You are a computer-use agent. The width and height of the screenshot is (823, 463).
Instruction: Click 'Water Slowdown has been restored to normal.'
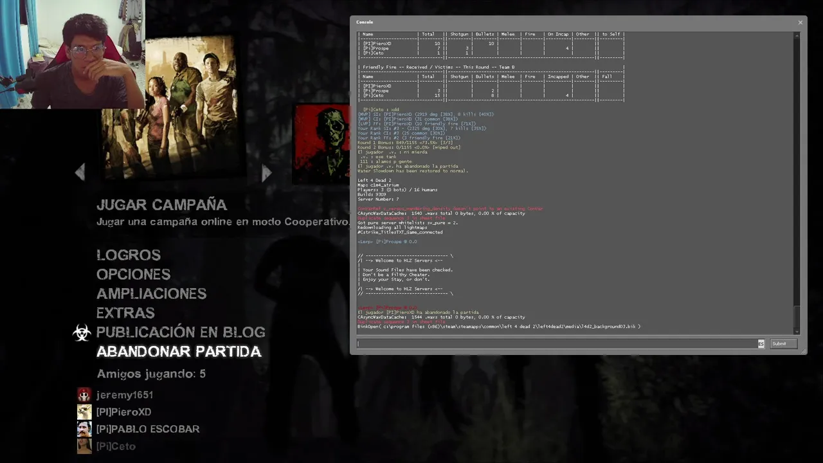tap(413, 171)
